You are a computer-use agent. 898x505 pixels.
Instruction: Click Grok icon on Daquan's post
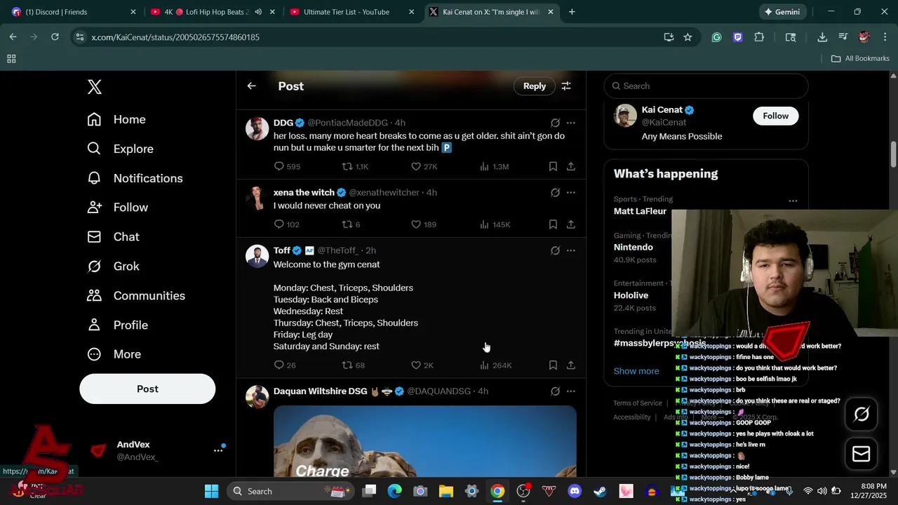coord(555,391)
